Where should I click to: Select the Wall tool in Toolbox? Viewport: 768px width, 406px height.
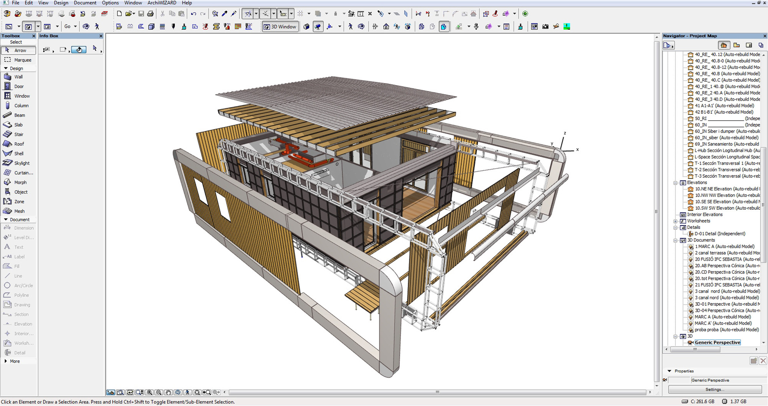(x=18, y=77)
